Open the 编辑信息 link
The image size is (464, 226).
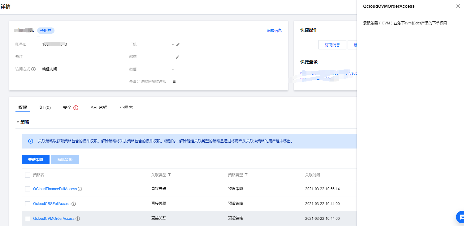point(274,31)
